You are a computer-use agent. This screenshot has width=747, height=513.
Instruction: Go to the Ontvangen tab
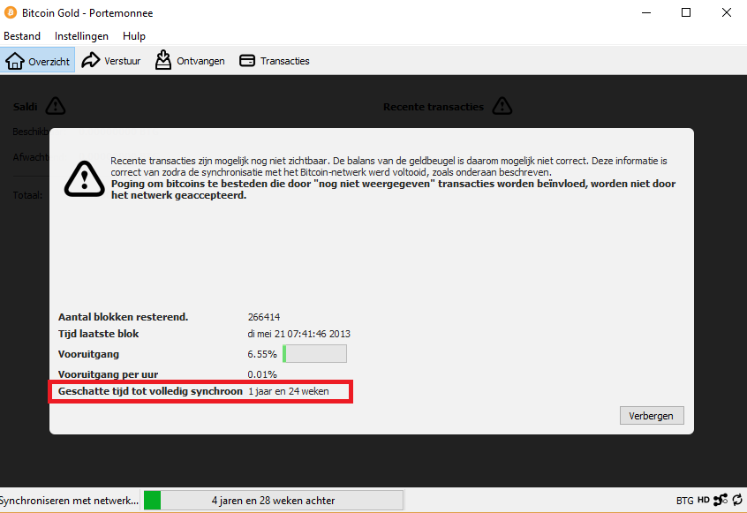[x=190, y=61]
